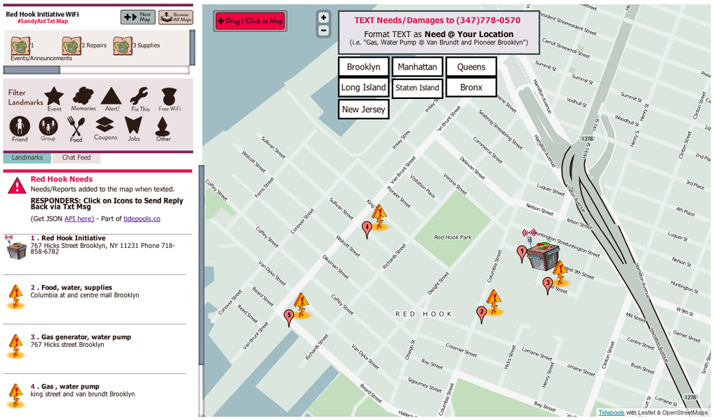Click alert marker next to pin 2
The height and width of the screenshot is (420, 714).
(494, 302)
